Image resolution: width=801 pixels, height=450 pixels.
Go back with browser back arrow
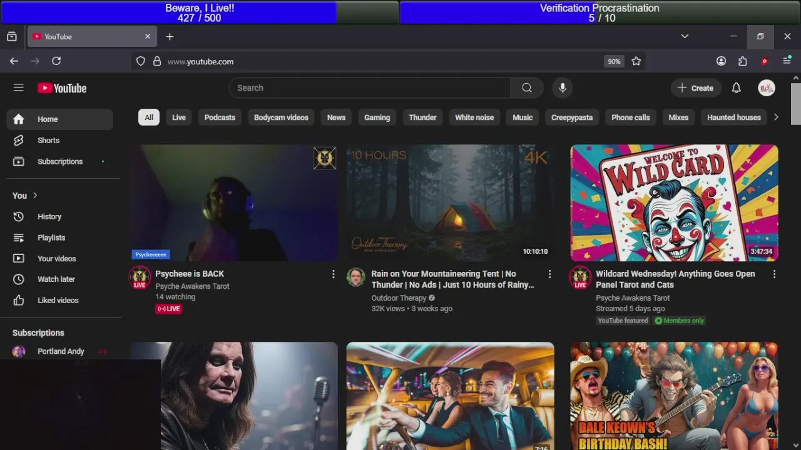(x=14, y=61)
